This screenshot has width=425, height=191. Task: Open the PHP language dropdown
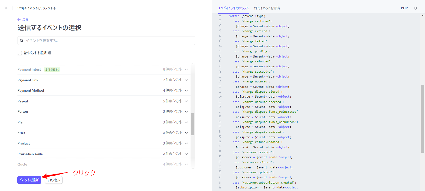tap(409, 8)
